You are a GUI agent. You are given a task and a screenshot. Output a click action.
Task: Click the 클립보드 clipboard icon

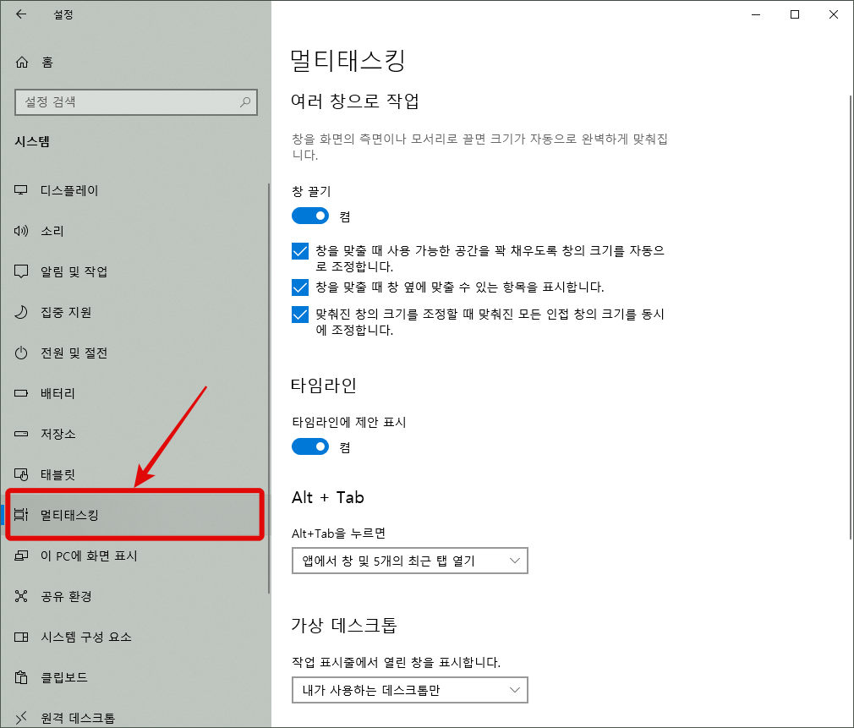click(21, 677)
